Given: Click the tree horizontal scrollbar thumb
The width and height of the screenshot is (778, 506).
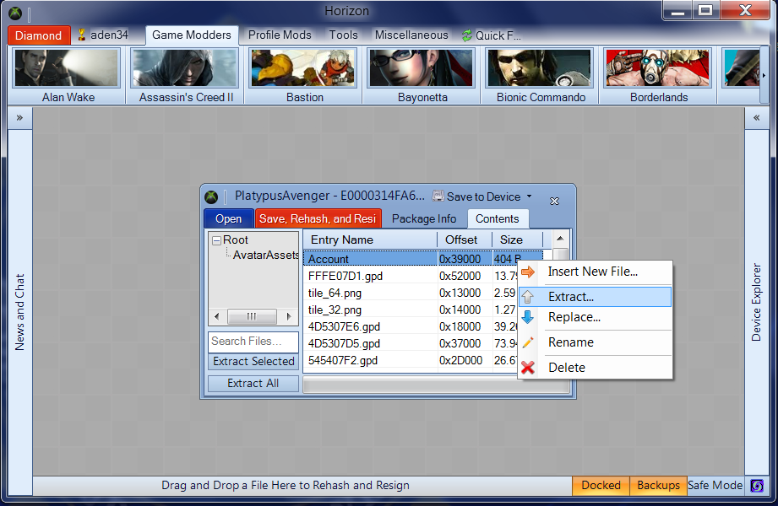Looking at the screenshot, I should tap(252, 316).
